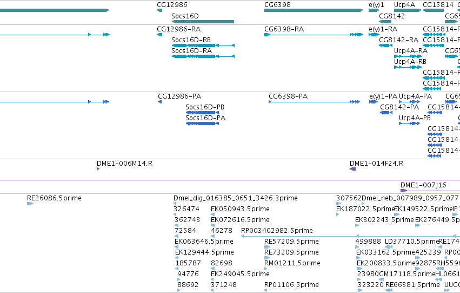
Task: Click the teal CG6398 gene span bar
Action: [314, 10]
